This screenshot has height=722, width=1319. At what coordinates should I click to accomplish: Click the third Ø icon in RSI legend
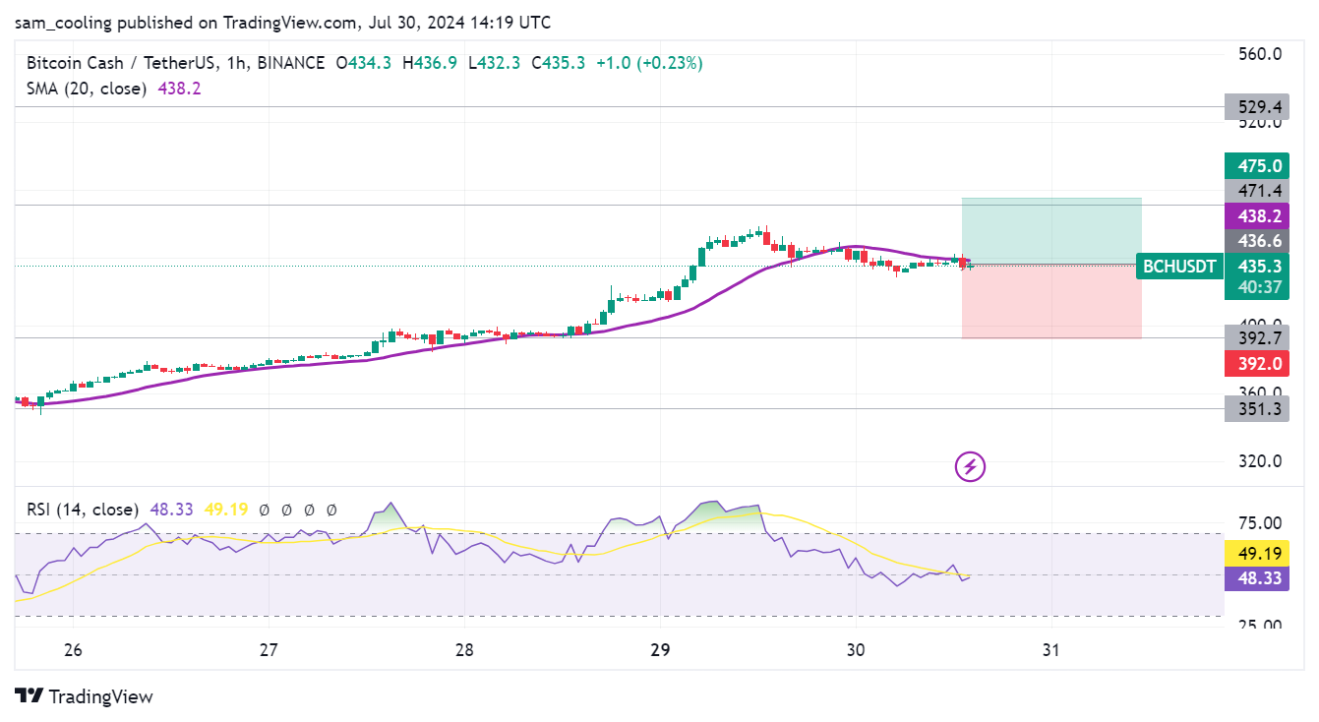coord(309,510)
